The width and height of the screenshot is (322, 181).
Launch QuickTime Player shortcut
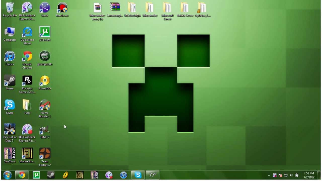(27, 36)
